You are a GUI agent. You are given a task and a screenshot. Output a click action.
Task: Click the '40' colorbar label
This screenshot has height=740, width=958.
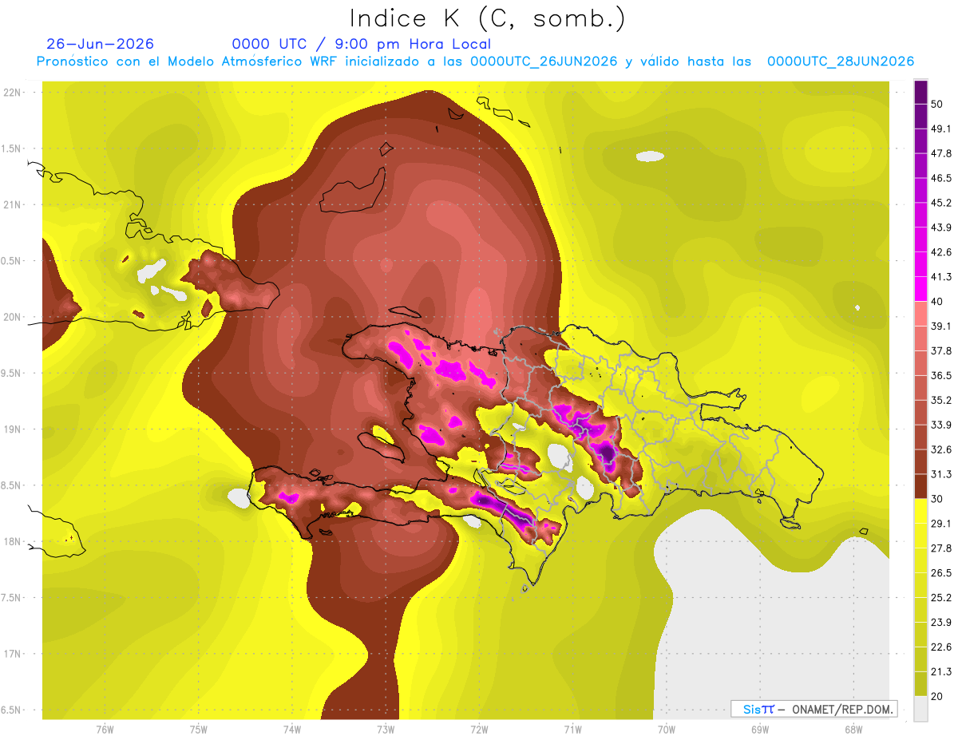pyautogui.click(x=938, y=302)
